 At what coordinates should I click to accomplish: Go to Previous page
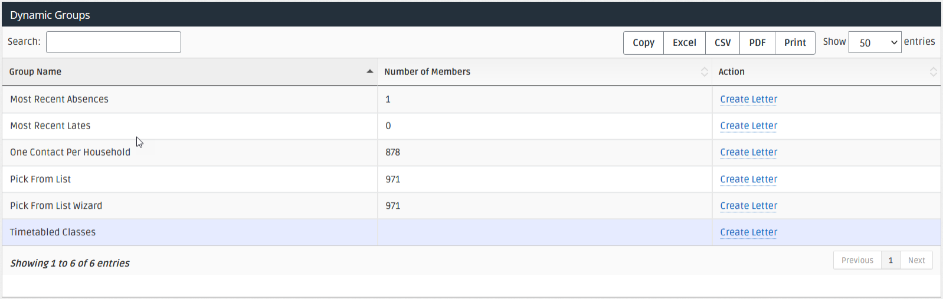tap(857, 260)
